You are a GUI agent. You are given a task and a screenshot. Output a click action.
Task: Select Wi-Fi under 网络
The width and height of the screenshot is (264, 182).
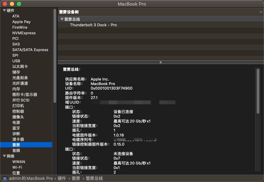pyautogui.click(x=17, y=167)
